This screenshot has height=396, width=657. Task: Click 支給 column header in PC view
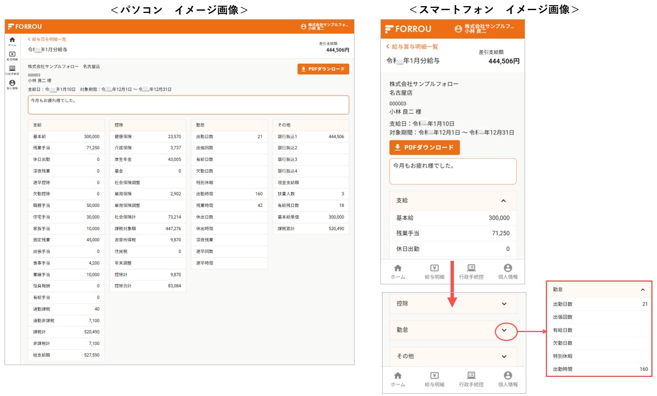(66, 125)
